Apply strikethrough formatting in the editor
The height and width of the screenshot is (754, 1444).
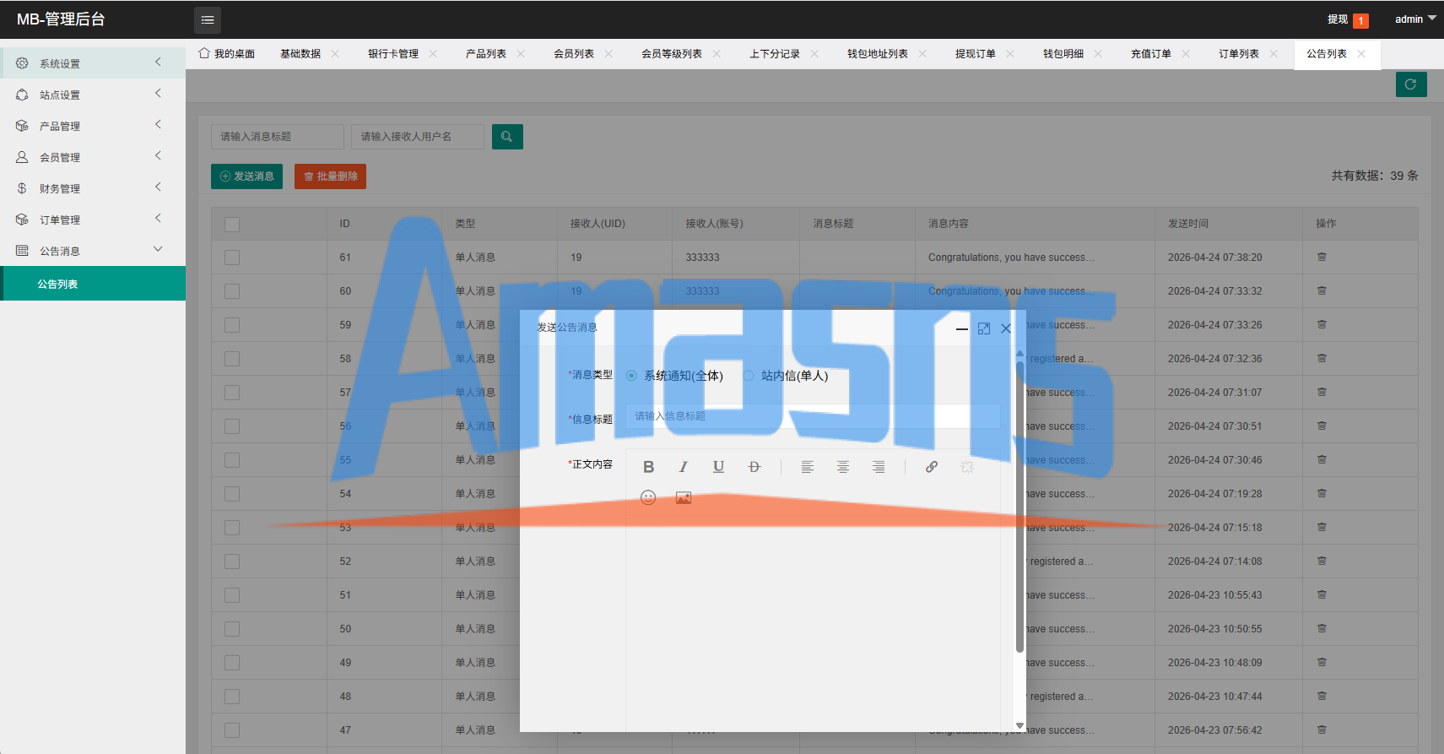[x=754, y=467]
